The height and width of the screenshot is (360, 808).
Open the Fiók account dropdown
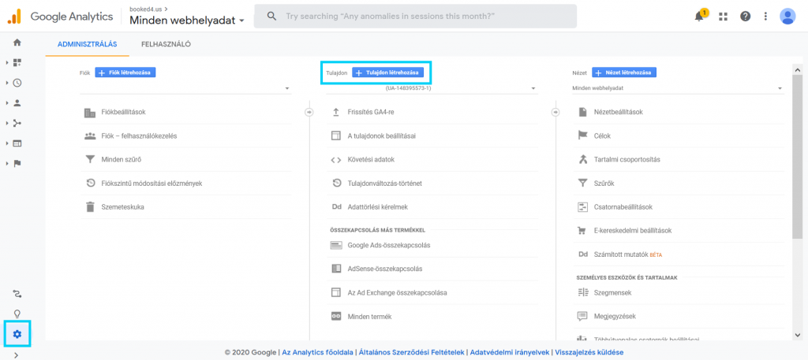(x=185, y=88)
